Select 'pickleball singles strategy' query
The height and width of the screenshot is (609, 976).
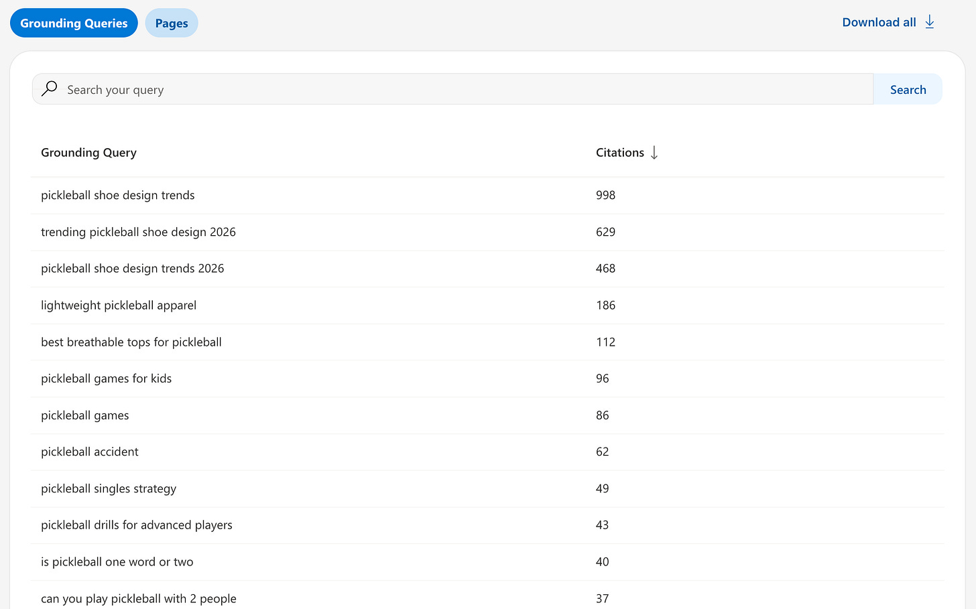tap(109, 488)
